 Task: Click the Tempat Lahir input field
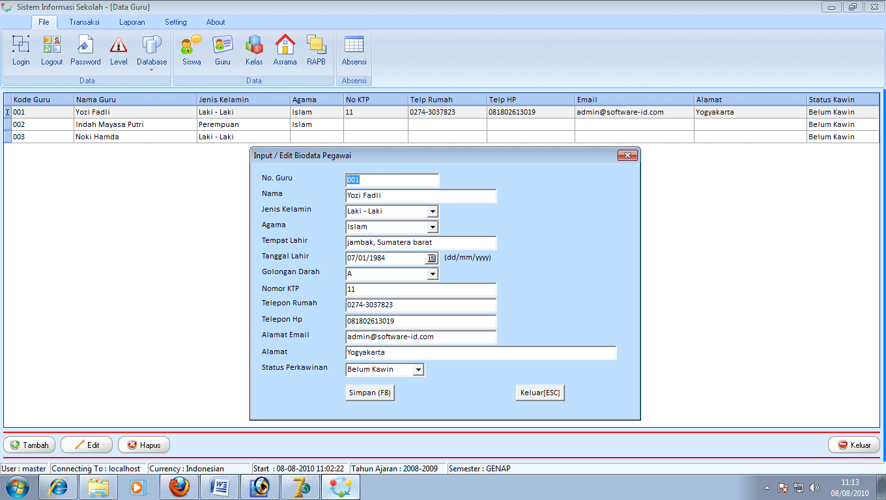421,243
